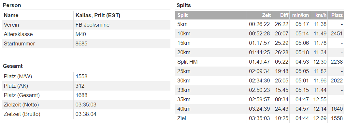Click the Platz column header
347x124 pixels.
[337, 16]
